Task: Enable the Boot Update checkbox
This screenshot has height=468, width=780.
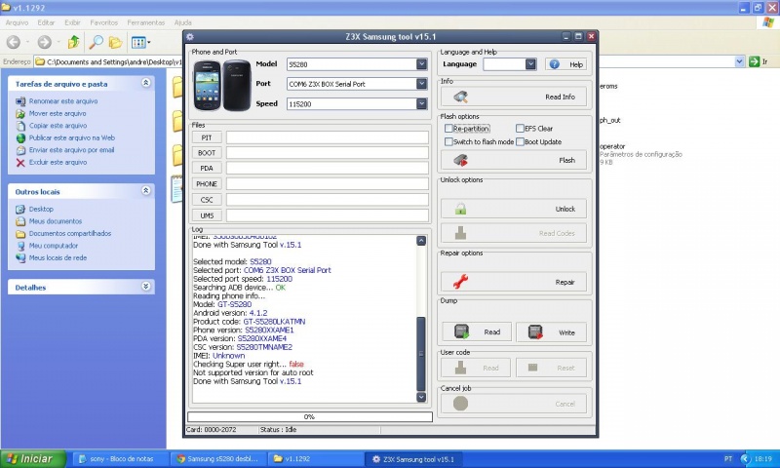Action: [520, 141]
